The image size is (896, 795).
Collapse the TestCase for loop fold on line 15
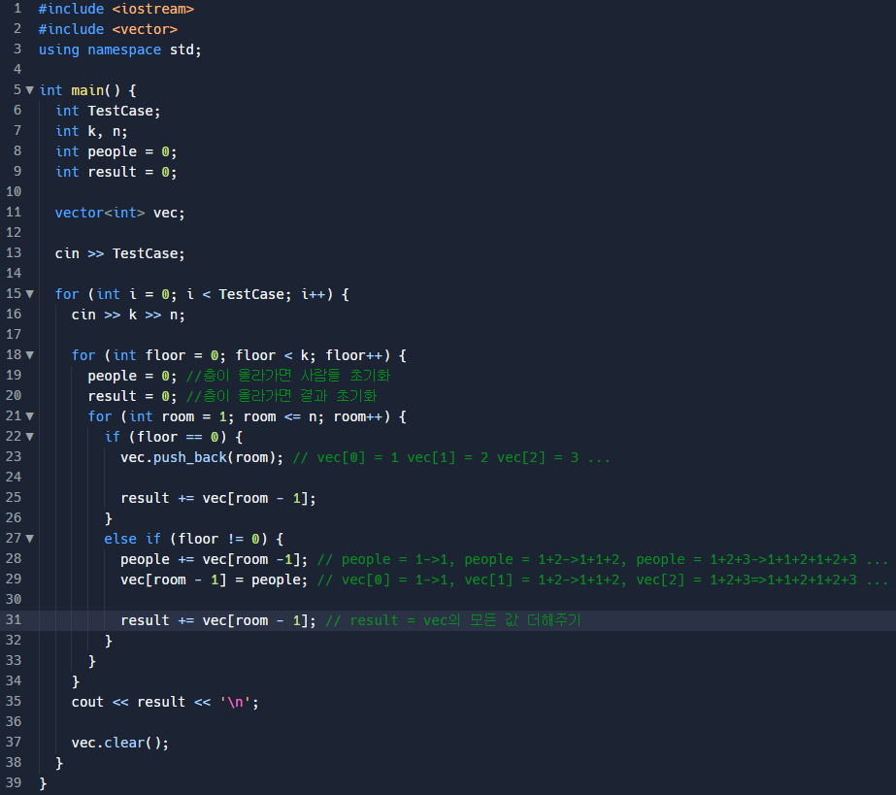[30, 294]
